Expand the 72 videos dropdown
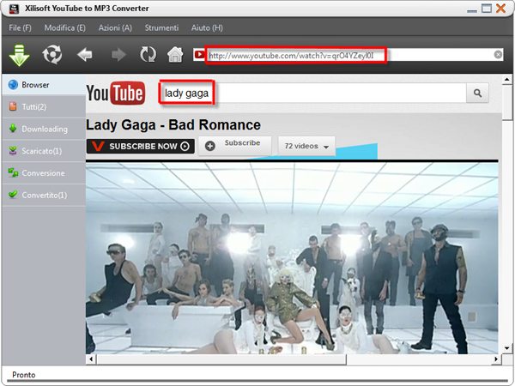 click(306, 146)
